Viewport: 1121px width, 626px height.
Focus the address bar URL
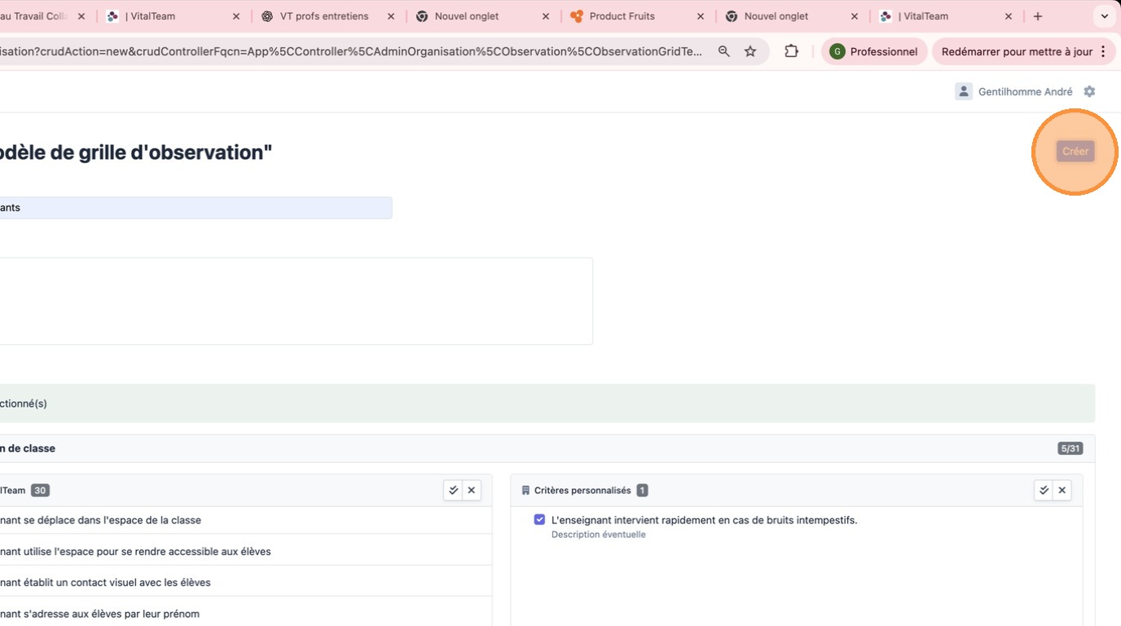point(351,51)
